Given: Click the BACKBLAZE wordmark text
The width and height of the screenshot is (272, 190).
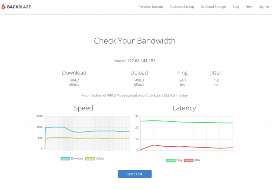Looking at the screenshot, I should 19,7.
